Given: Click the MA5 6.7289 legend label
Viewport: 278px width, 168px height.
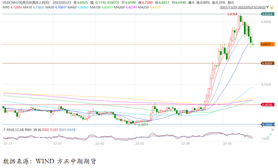Looking at the screenshot, I should click(x=12, y=8).
